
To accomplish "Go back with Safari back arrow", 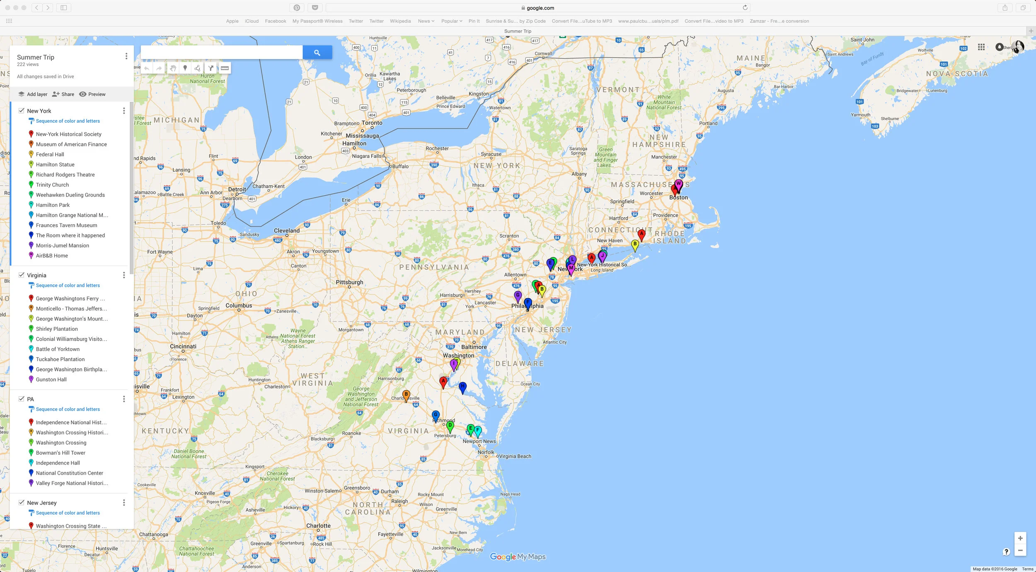I will click(37, 8).
